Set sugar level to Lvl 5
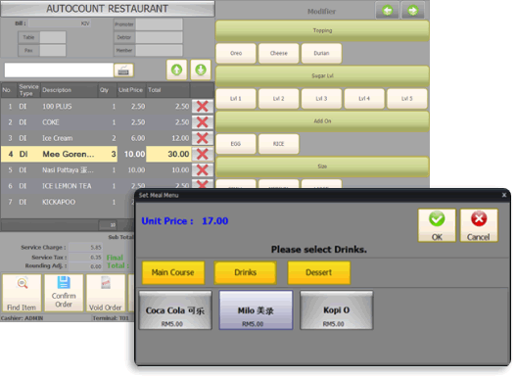 (x=407, y=99)
